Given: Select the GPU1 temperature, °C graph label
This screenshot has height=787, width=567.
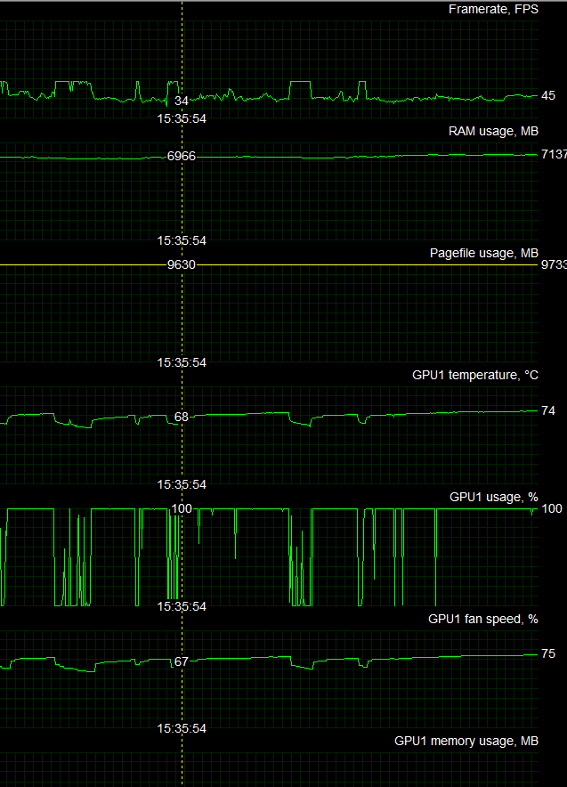Looking at the screenshot, I should coord(474,376).
